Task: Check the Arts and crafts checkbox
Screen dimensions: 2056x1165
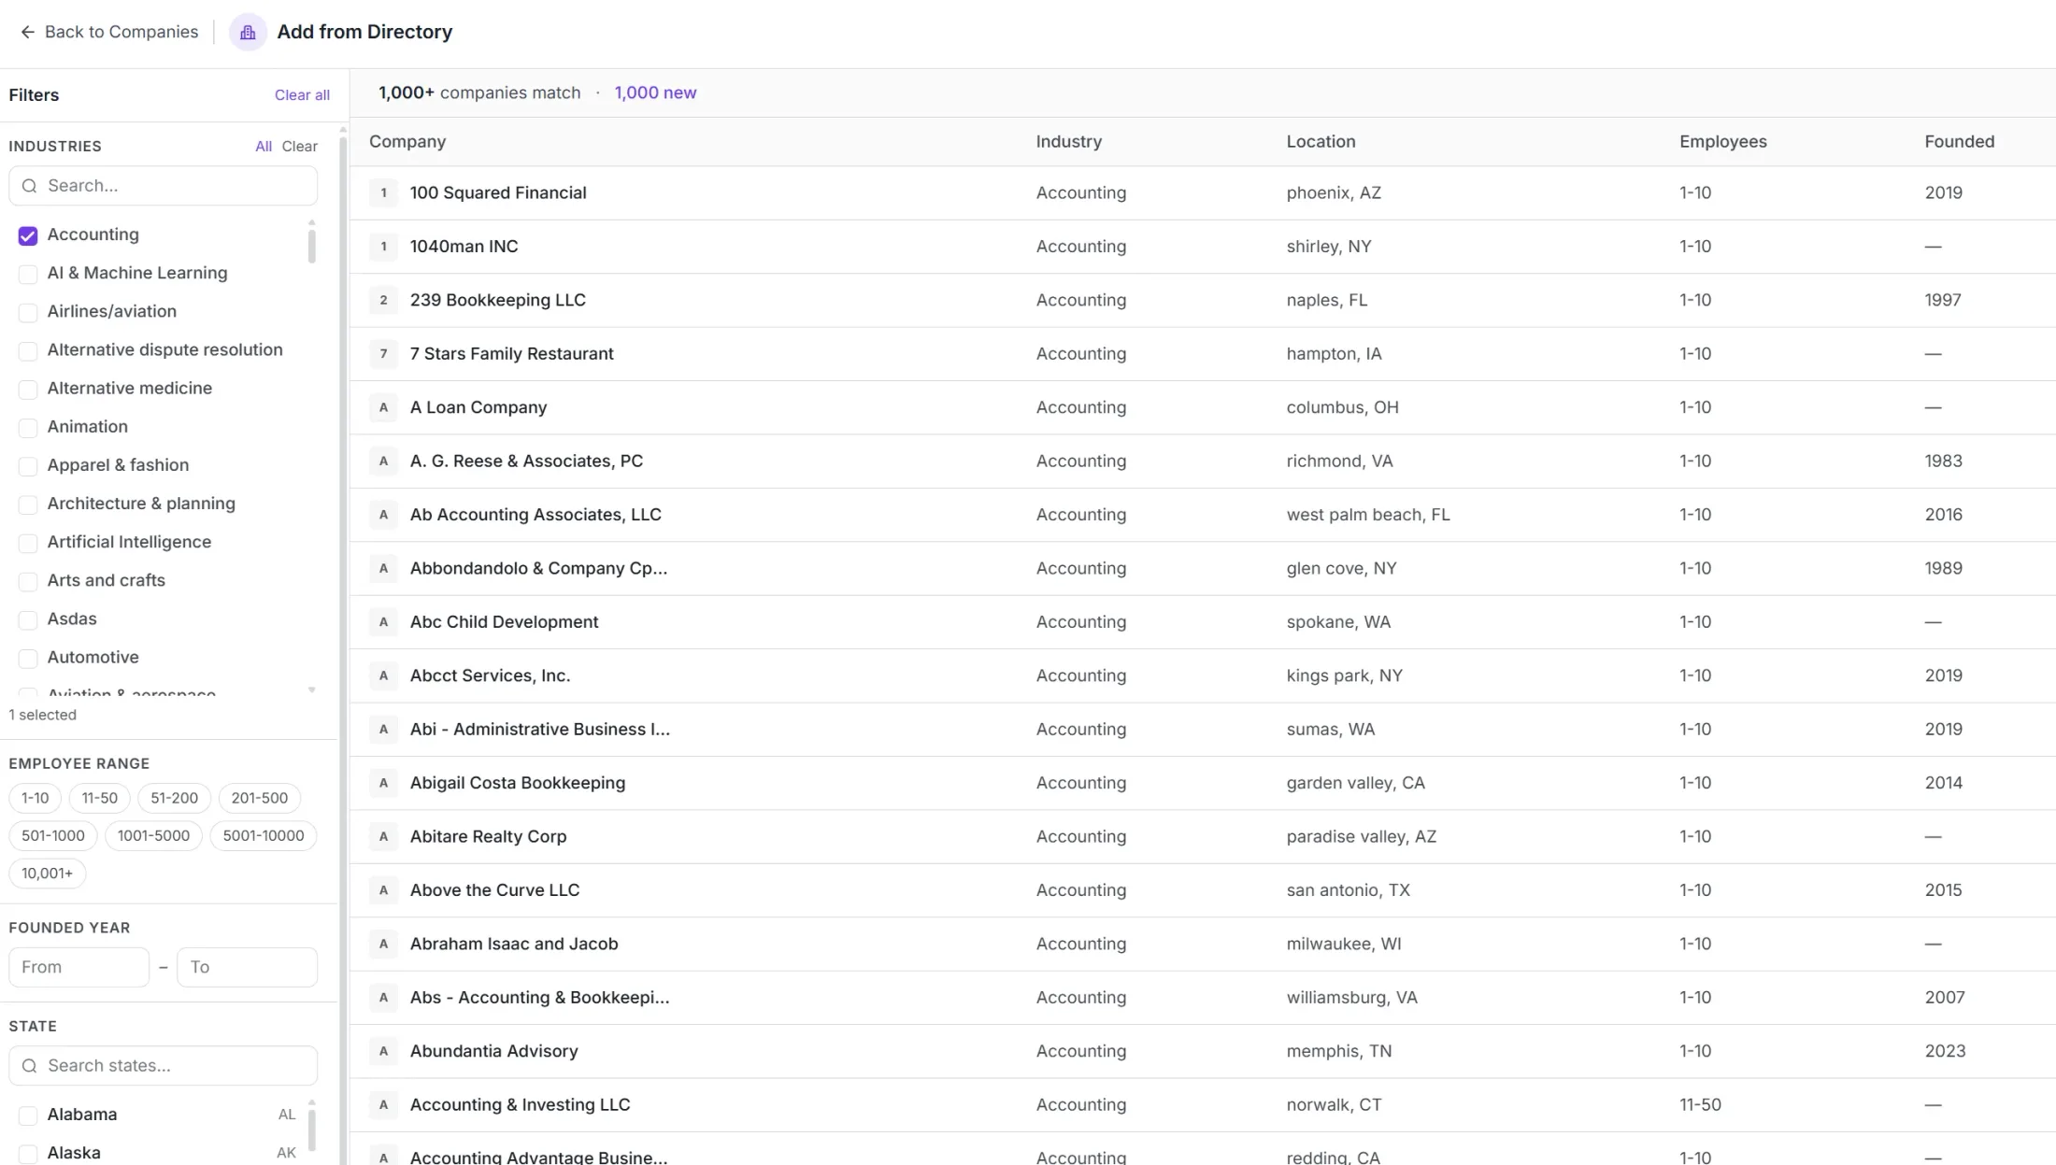Action: 28,581
